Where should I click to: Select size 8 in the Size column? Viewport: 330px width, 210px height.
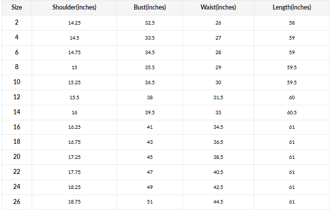coord(17,67)
